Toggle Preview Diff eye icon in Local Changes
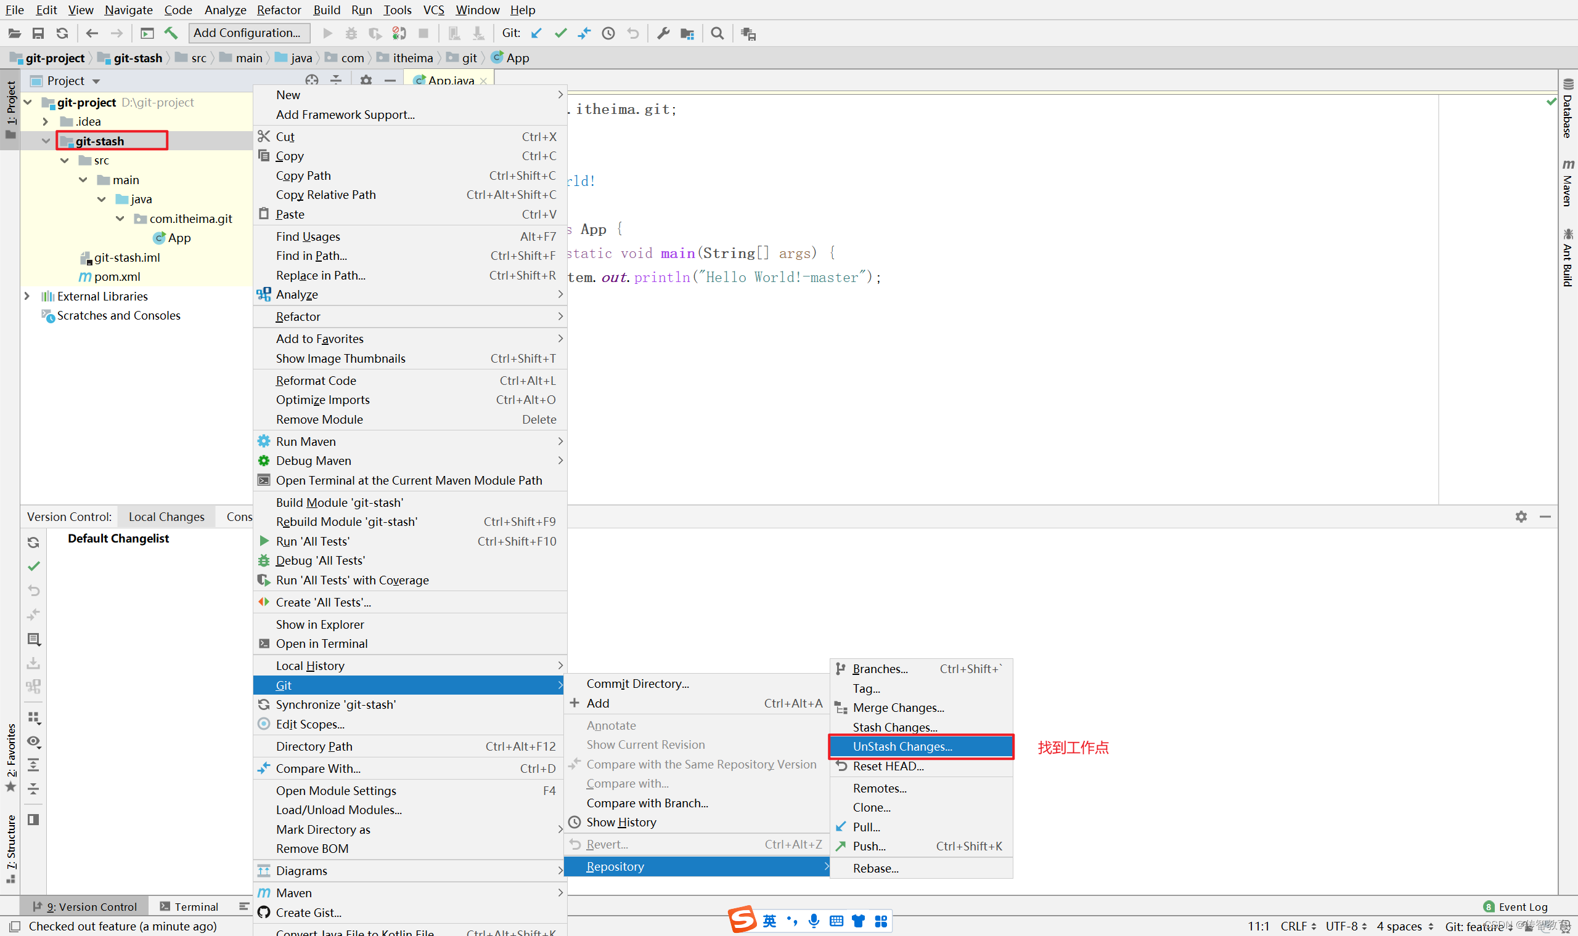 point(33,742)
